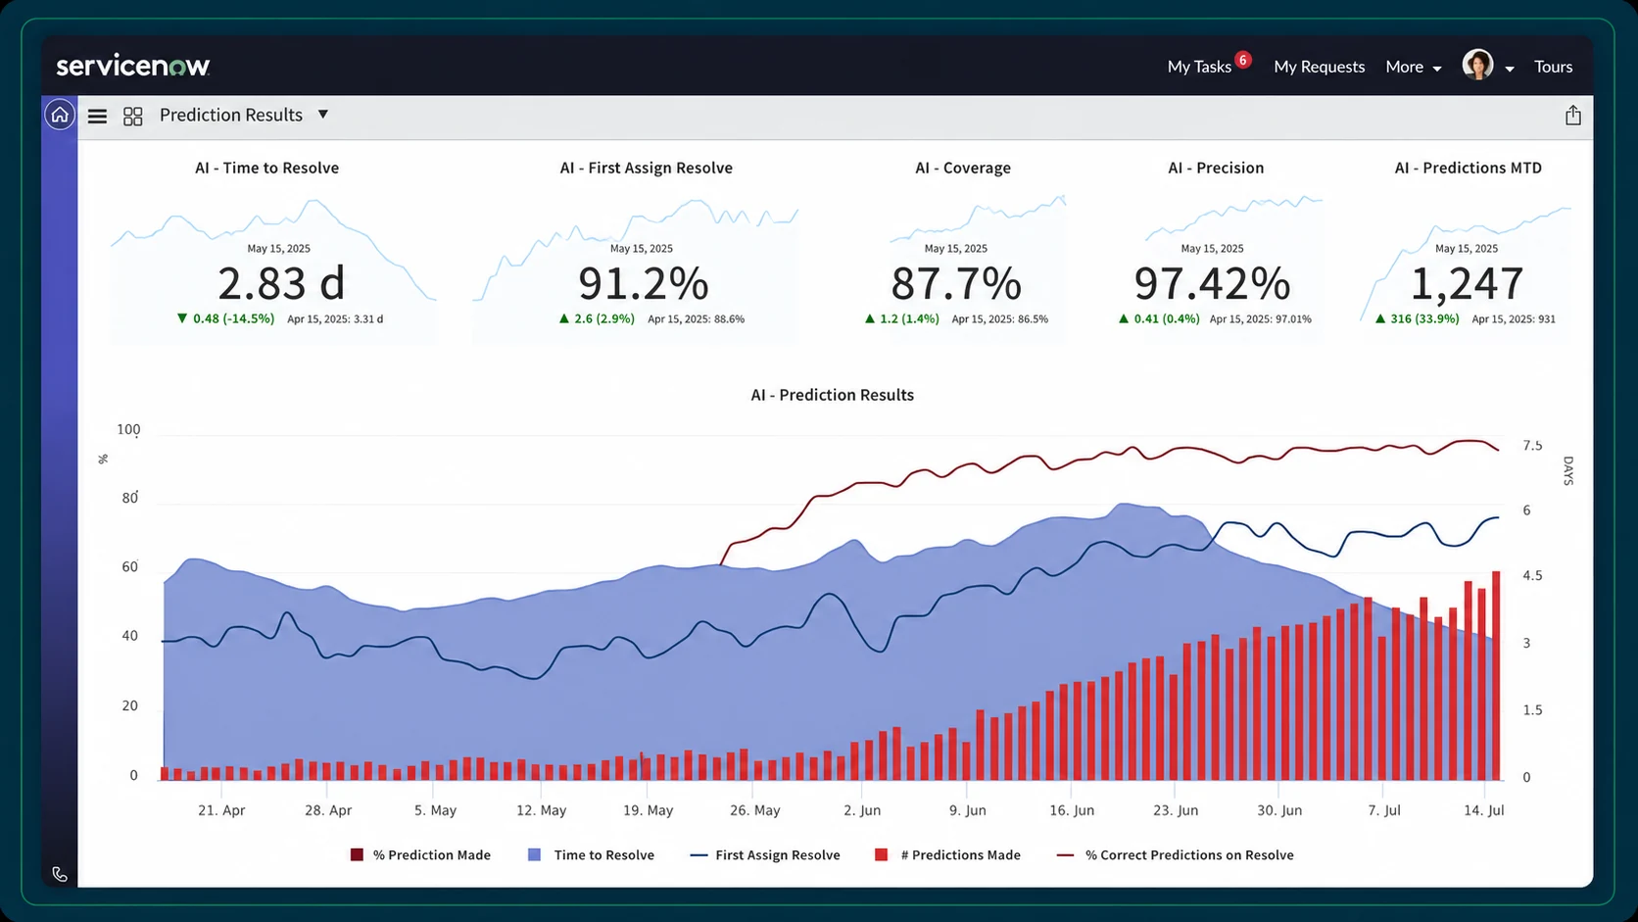Click the 0.41 (0.4%) change indicator
Image resolution: width=1638 pixels, height=922 pixels.
1159,318
